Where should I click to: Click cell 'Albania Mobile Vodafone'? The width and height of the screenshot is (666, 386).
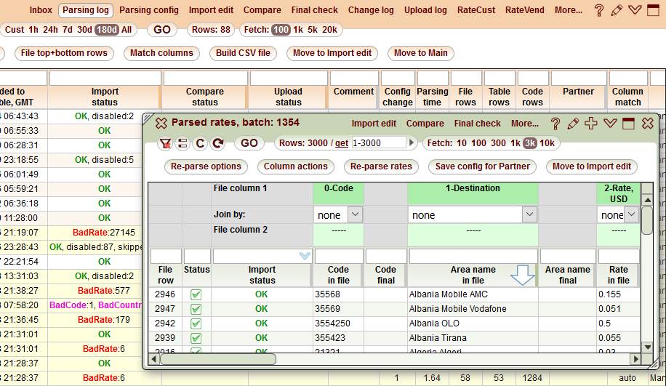coord(458,309)
